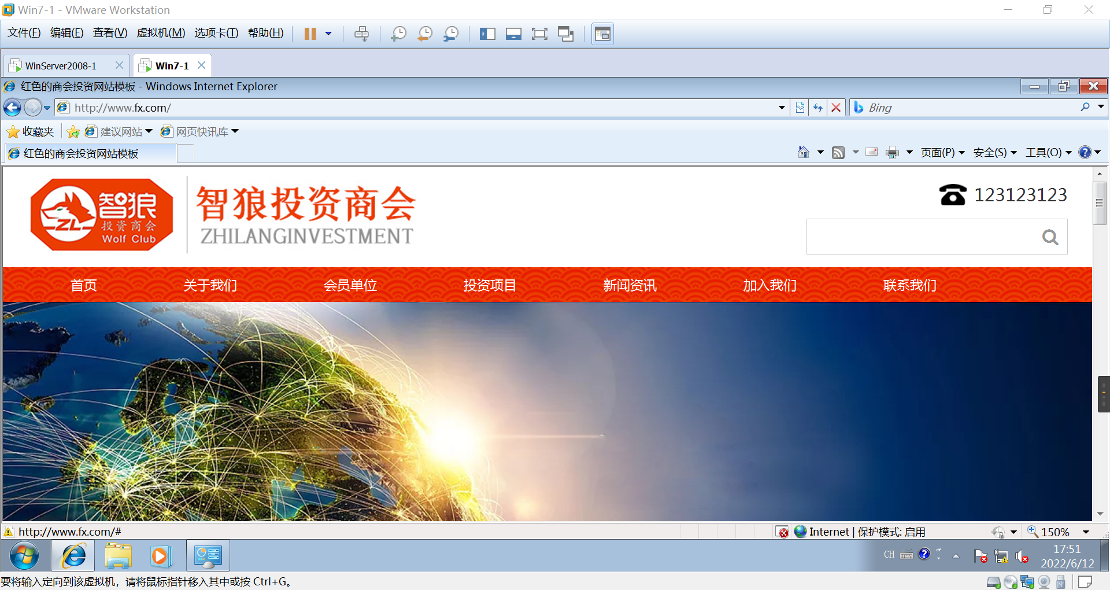
Task: Open Windows Explorer from the taskbar
Action: pyautogui.click(x=119, y=556)
